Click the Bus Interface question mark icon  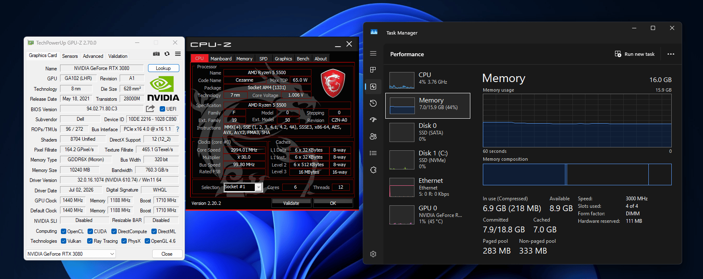(x=178, y=129)
